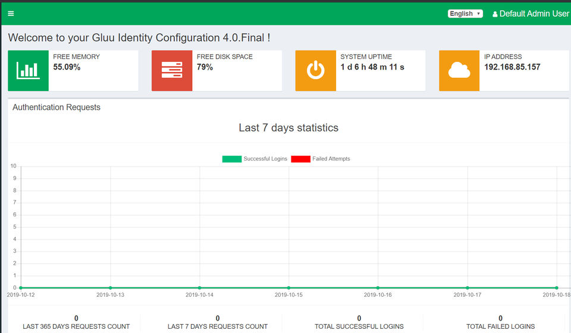571x333 pixels.
Task: Click the welcome Gluu Identity Configuration heading
Action: (x=139, y=38)
